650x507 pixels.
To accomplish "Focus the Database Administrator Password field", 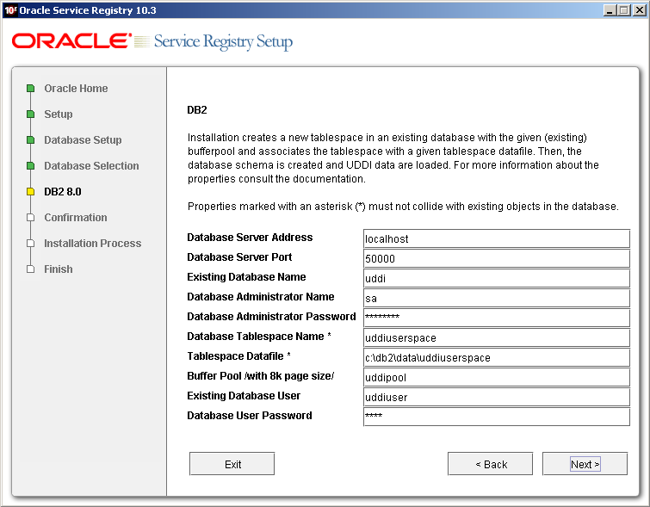I will 497,318.
